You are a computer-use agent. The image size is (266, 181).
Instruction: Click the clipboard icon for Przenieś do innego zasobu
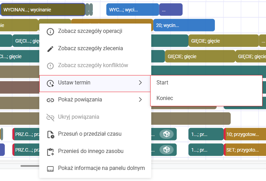tap(50, 151)
